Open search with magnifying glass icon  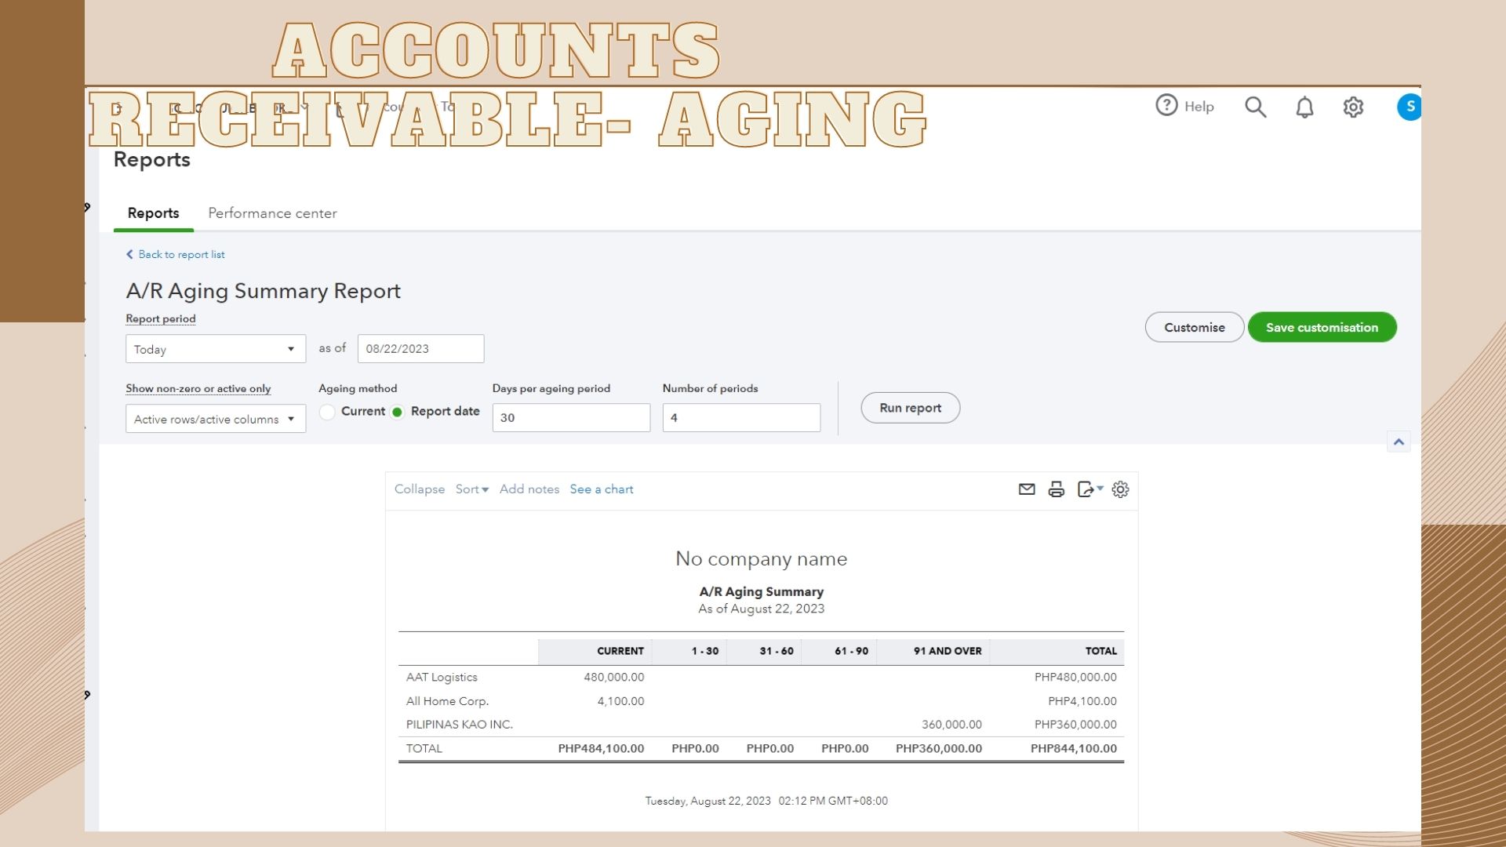pos(1255,107)
